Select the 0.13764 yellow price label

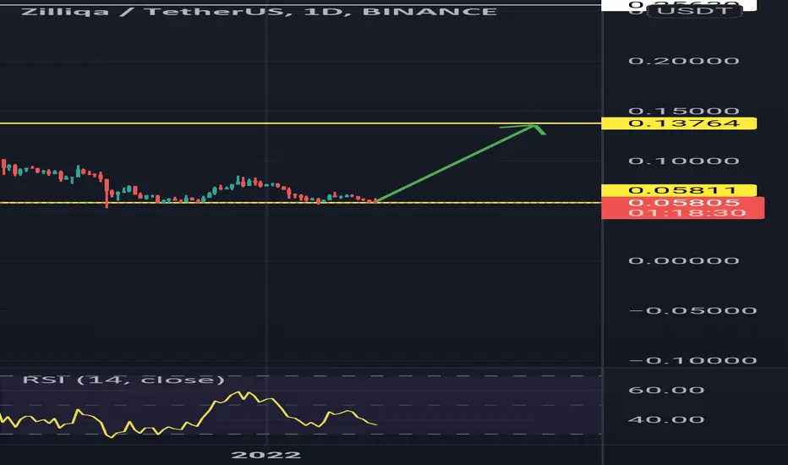click(x=679, y=123)
